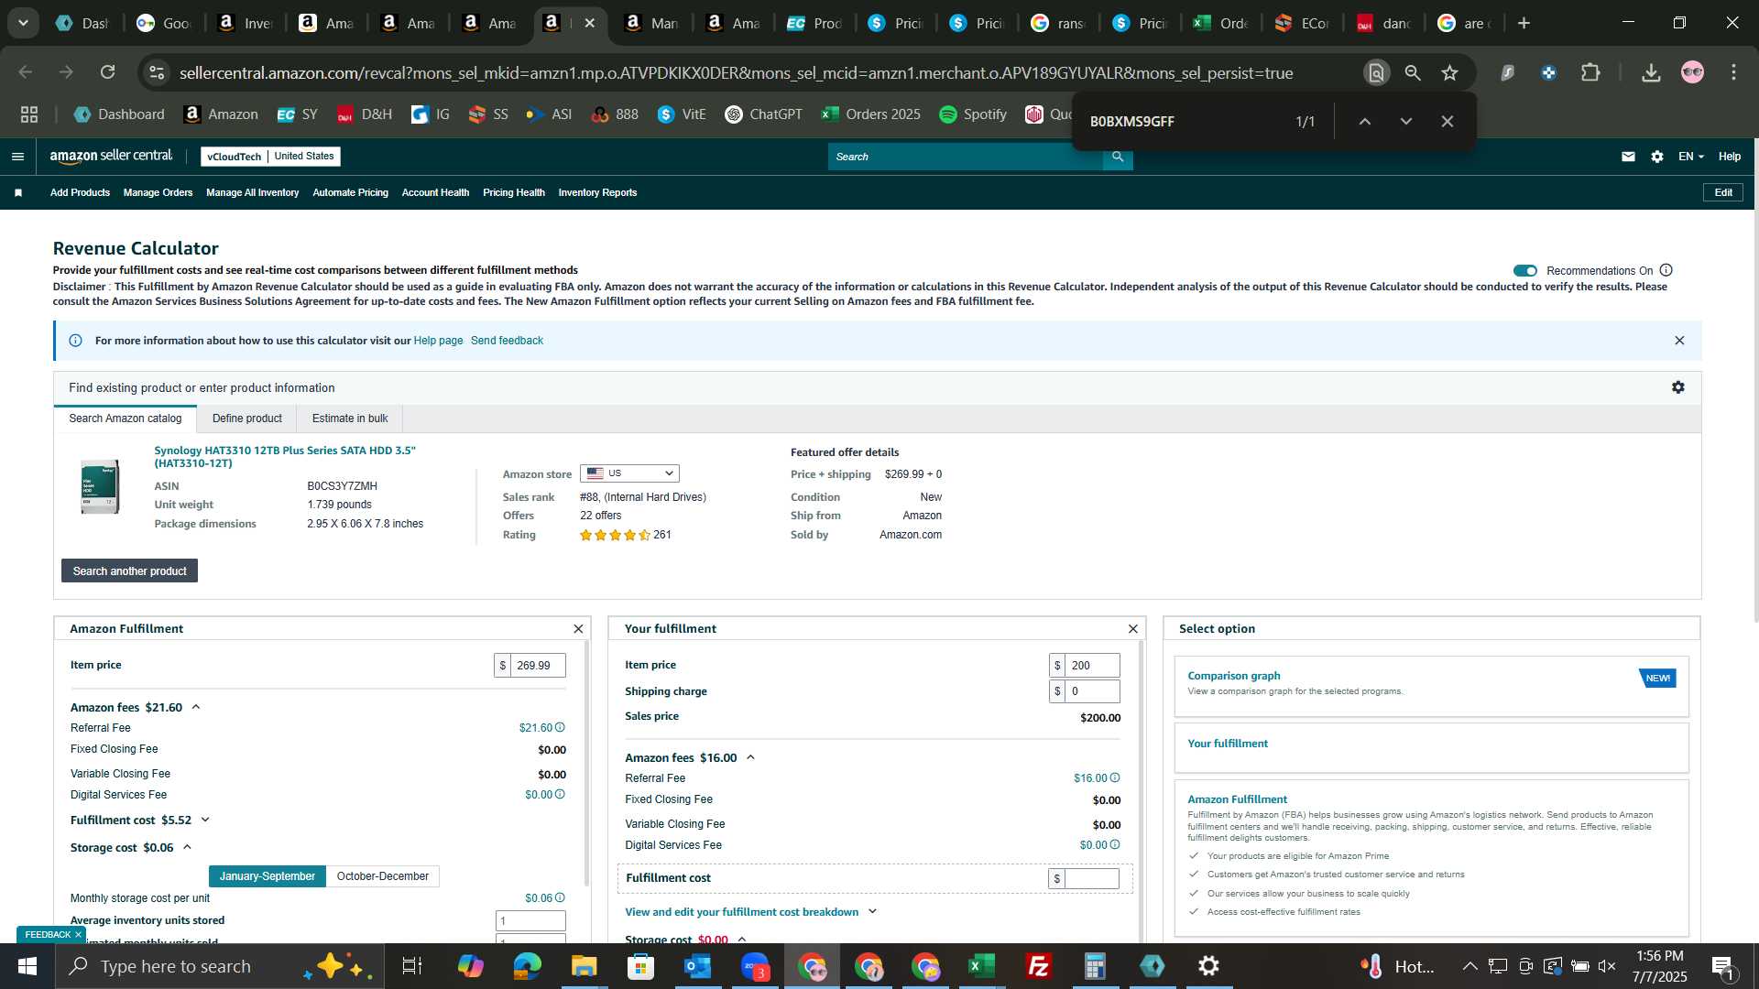Open the mail messages icon

(x=1628, y=157)
